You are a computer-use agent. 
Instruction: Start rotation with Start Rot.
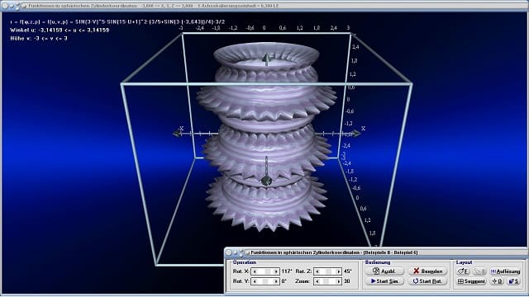click(427, 281)
